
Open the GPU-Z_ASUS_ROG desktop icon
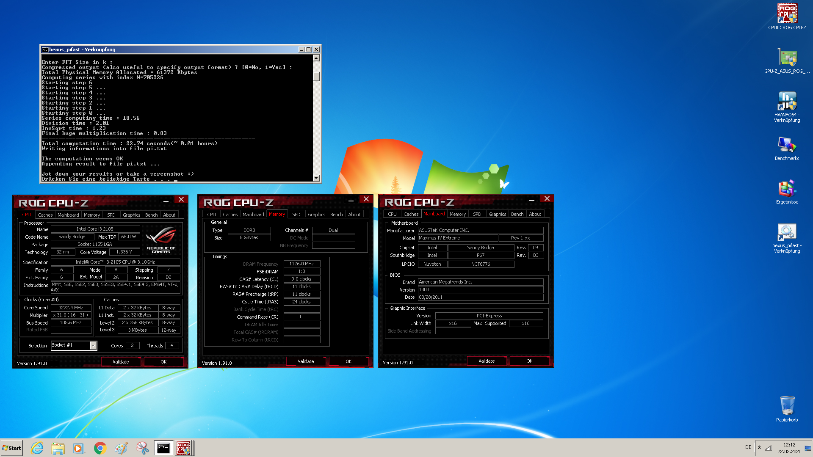point(787,61)
